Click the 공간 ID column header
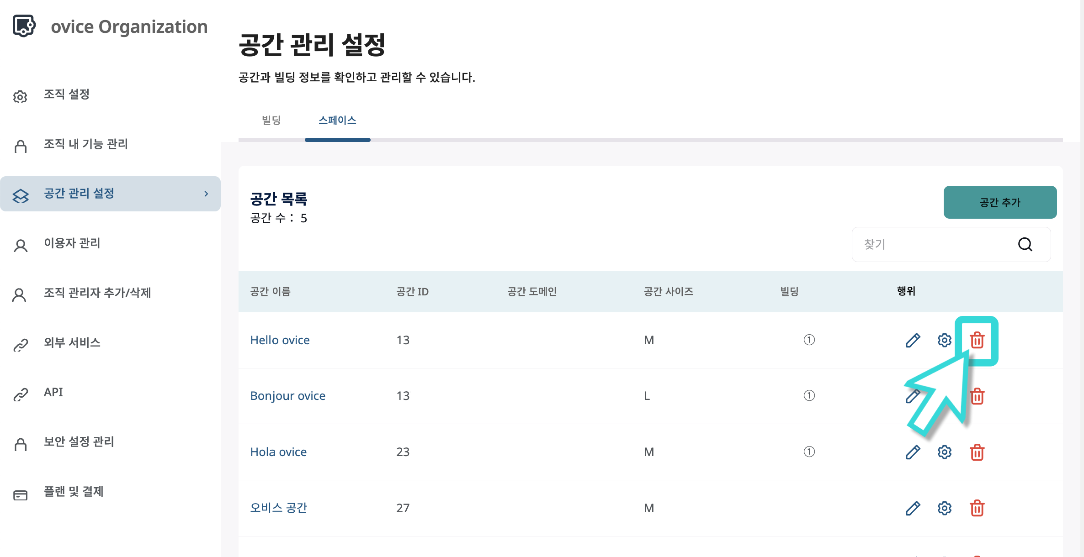The image size is (1084, 557). 412,291
